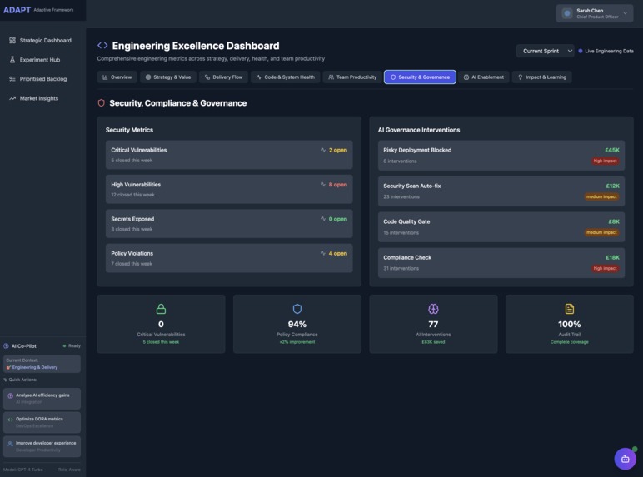Viewport: 643px width, 477px height.
Task: Click the Prioritised Backlog list icon
Action: click(x=12, y=79)
